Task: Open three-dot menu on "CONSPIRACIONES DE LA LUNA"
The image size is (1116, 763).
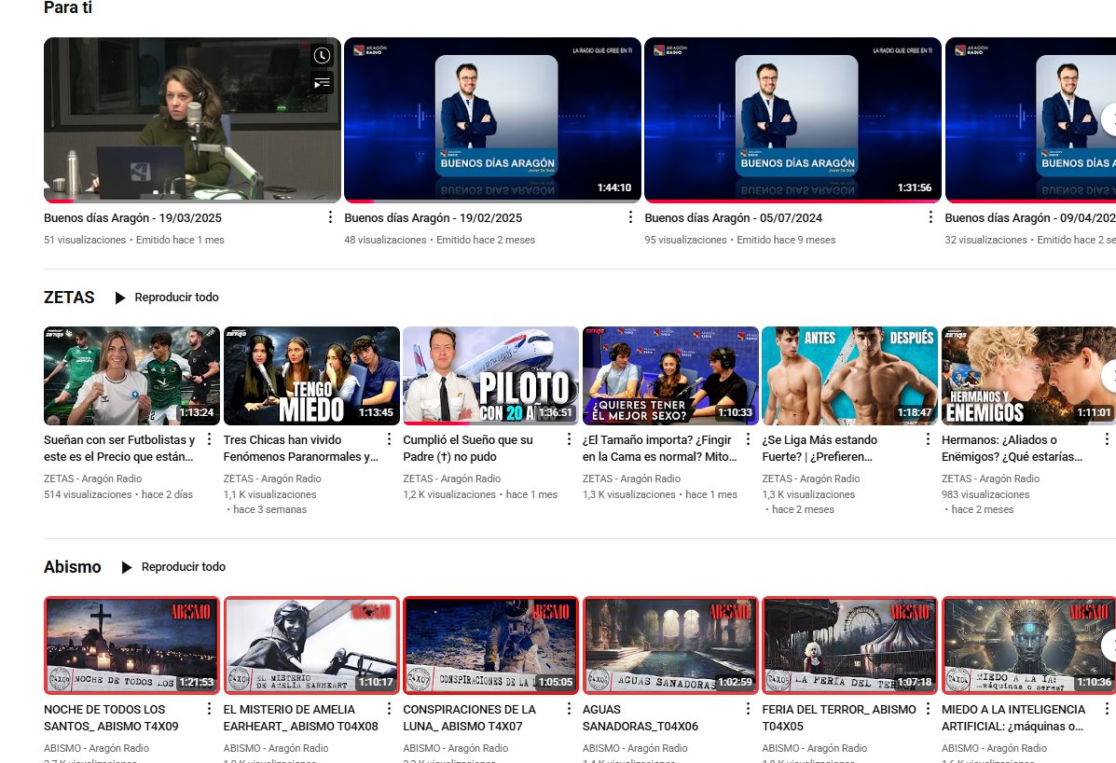Action: click(x=569, y=708)
